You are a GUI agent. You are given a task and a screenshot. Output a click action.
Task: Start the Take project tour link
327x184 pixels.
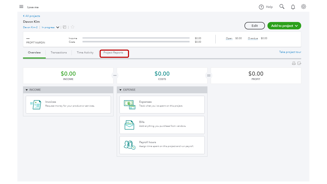coord(290,52)
